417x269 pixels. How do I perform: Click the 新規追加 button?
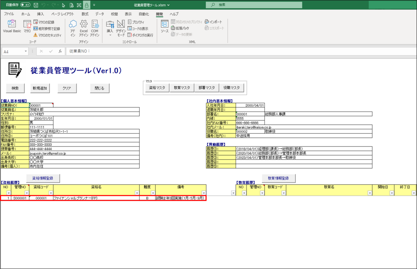point(40,88)
